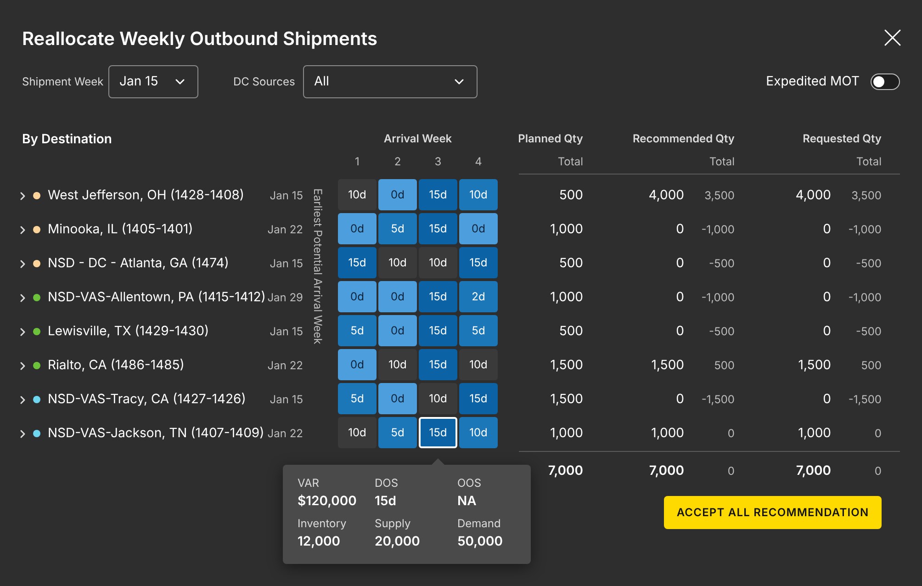This screenshot has height=586, width=922.
Task: Click the VAR value $120,000 in tooltip
Action: coord(327,501)
